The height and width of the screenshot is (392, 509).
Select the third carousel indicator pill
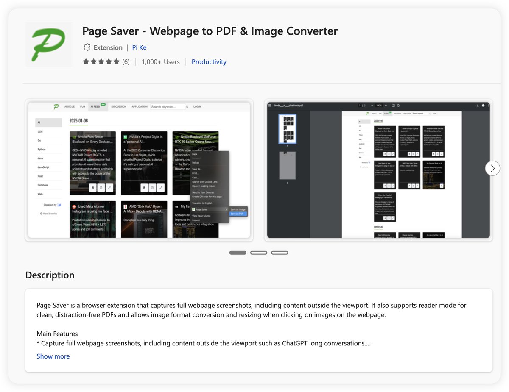click(280, 253)
